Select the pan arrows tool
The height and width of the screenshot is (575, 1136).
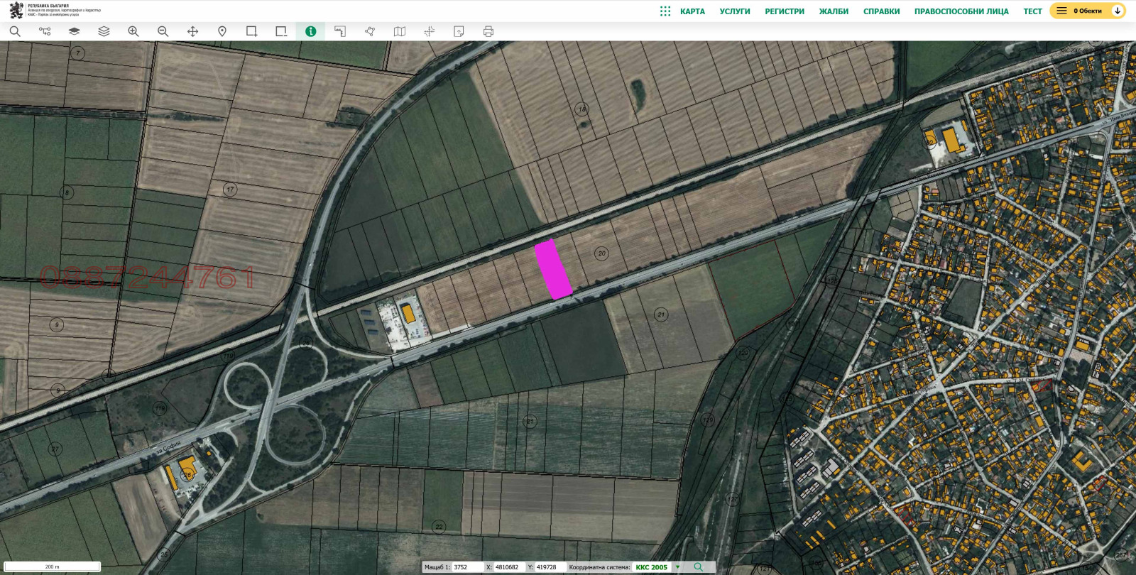(x=192, y=31)
